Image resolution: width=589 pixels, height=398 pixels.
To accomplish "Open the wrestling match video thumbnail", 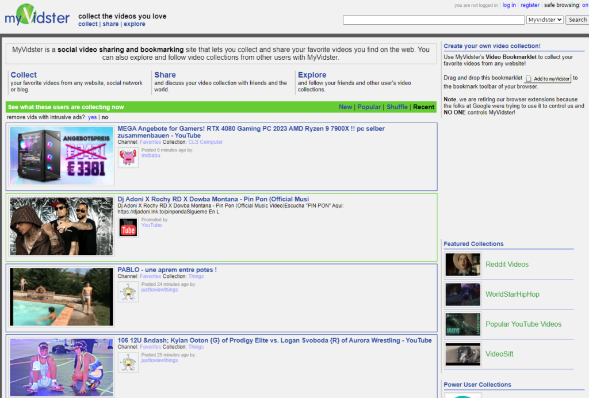I will 62,367.
